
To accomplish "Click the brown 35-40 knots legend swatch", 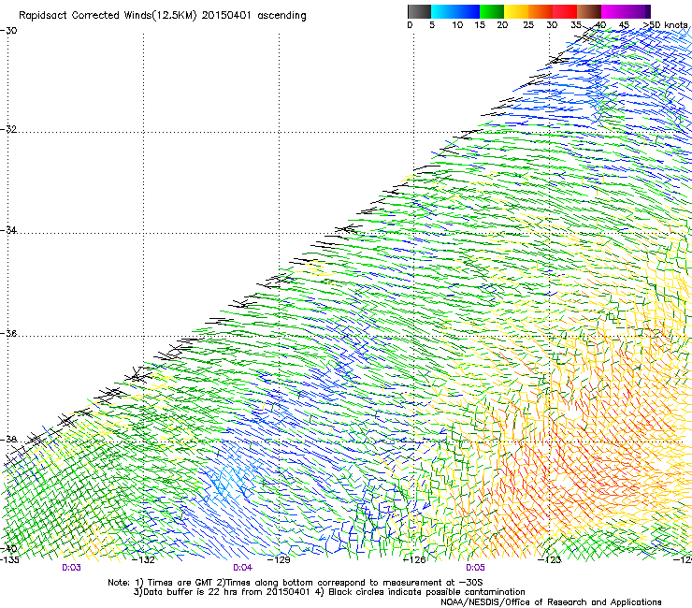I will point(589,11).
